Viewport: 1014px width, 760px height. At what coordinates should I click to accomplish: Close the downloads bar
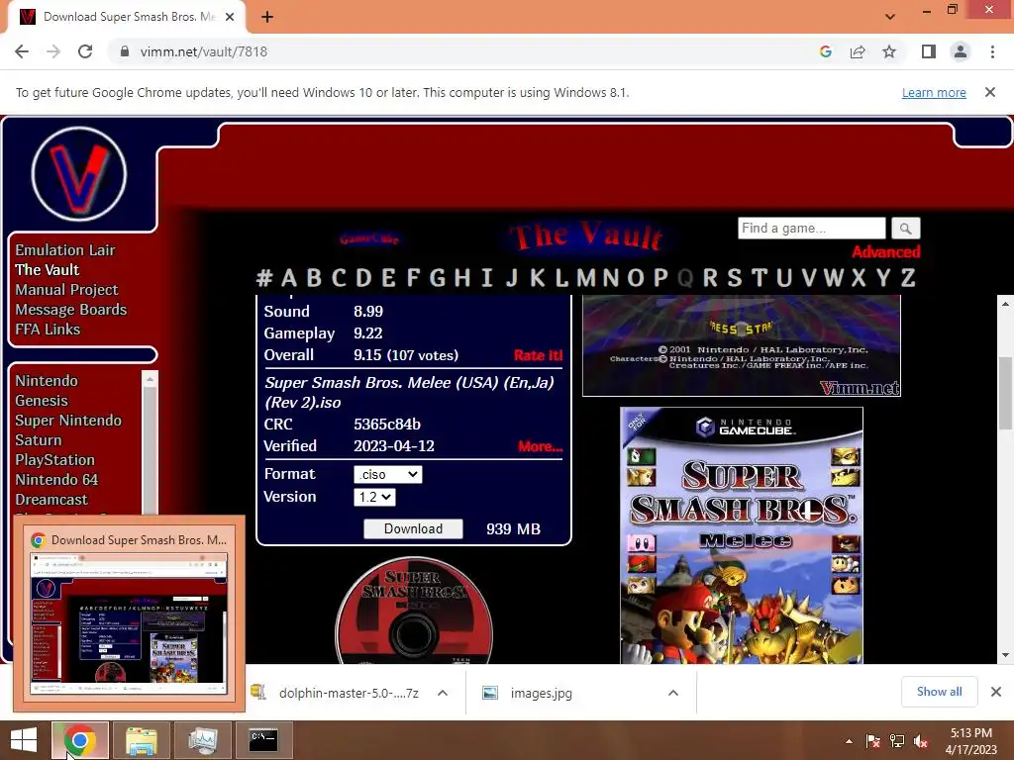996,692
